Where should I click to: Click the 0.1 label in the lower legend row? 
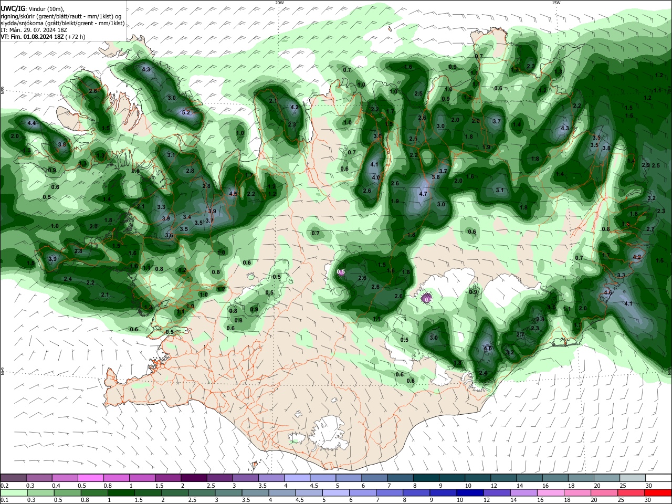tap(5, 500)
